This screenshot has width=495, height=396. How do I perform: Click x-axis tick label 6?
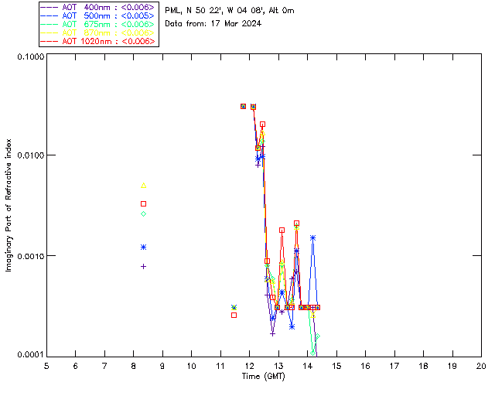76,366
